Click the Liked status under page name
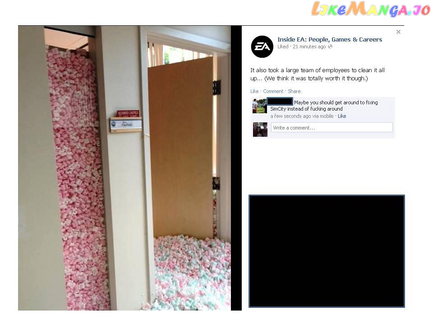Screen dimensions: 433x325 (283, 46)
